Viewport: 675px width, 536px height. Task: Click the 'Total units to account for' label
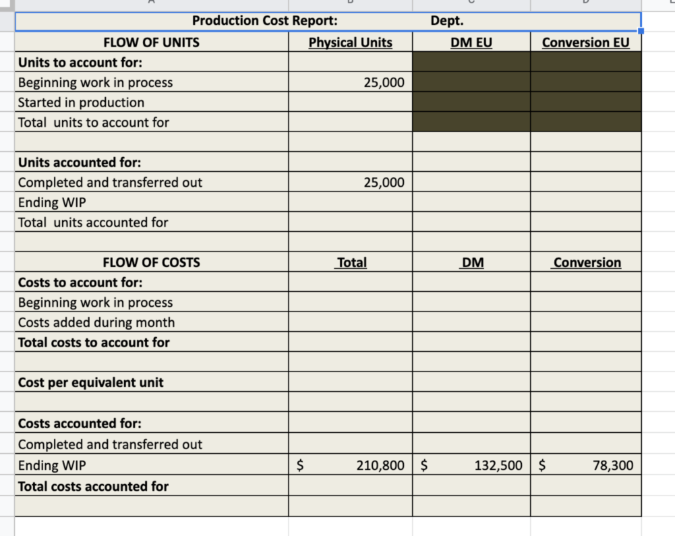pyautogui.click(x=152, y=122)
